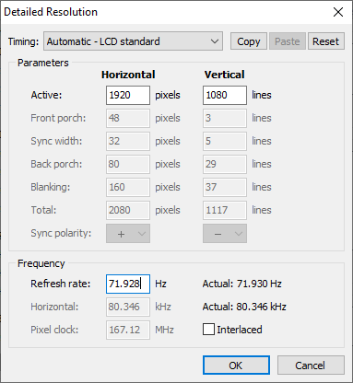Screen dimensions: 353x383
Task: Click horizontal Total pixels field
Action: pyautogui.click(x=128, y=210)
